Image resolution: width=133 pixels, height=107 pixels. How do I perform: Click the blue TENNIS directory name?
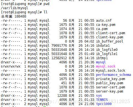102,100
